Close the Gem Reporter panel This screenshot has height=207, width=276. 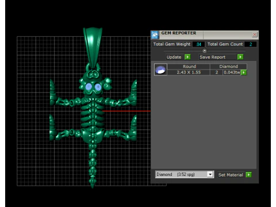point(255,34)
